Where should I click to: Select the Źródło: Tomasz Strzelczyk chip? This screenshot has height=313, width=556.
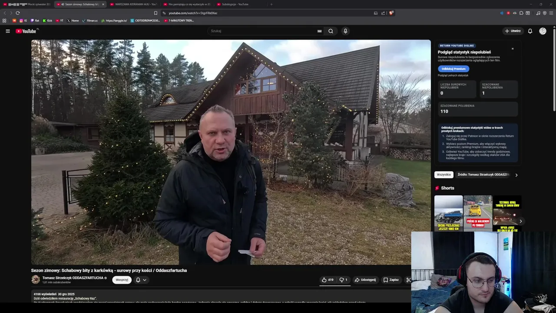[483, 175]
